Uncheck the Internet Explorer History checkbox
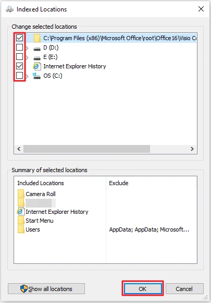Image resolution: width=211 pixels, height=303 pixels. coord(19,66)
